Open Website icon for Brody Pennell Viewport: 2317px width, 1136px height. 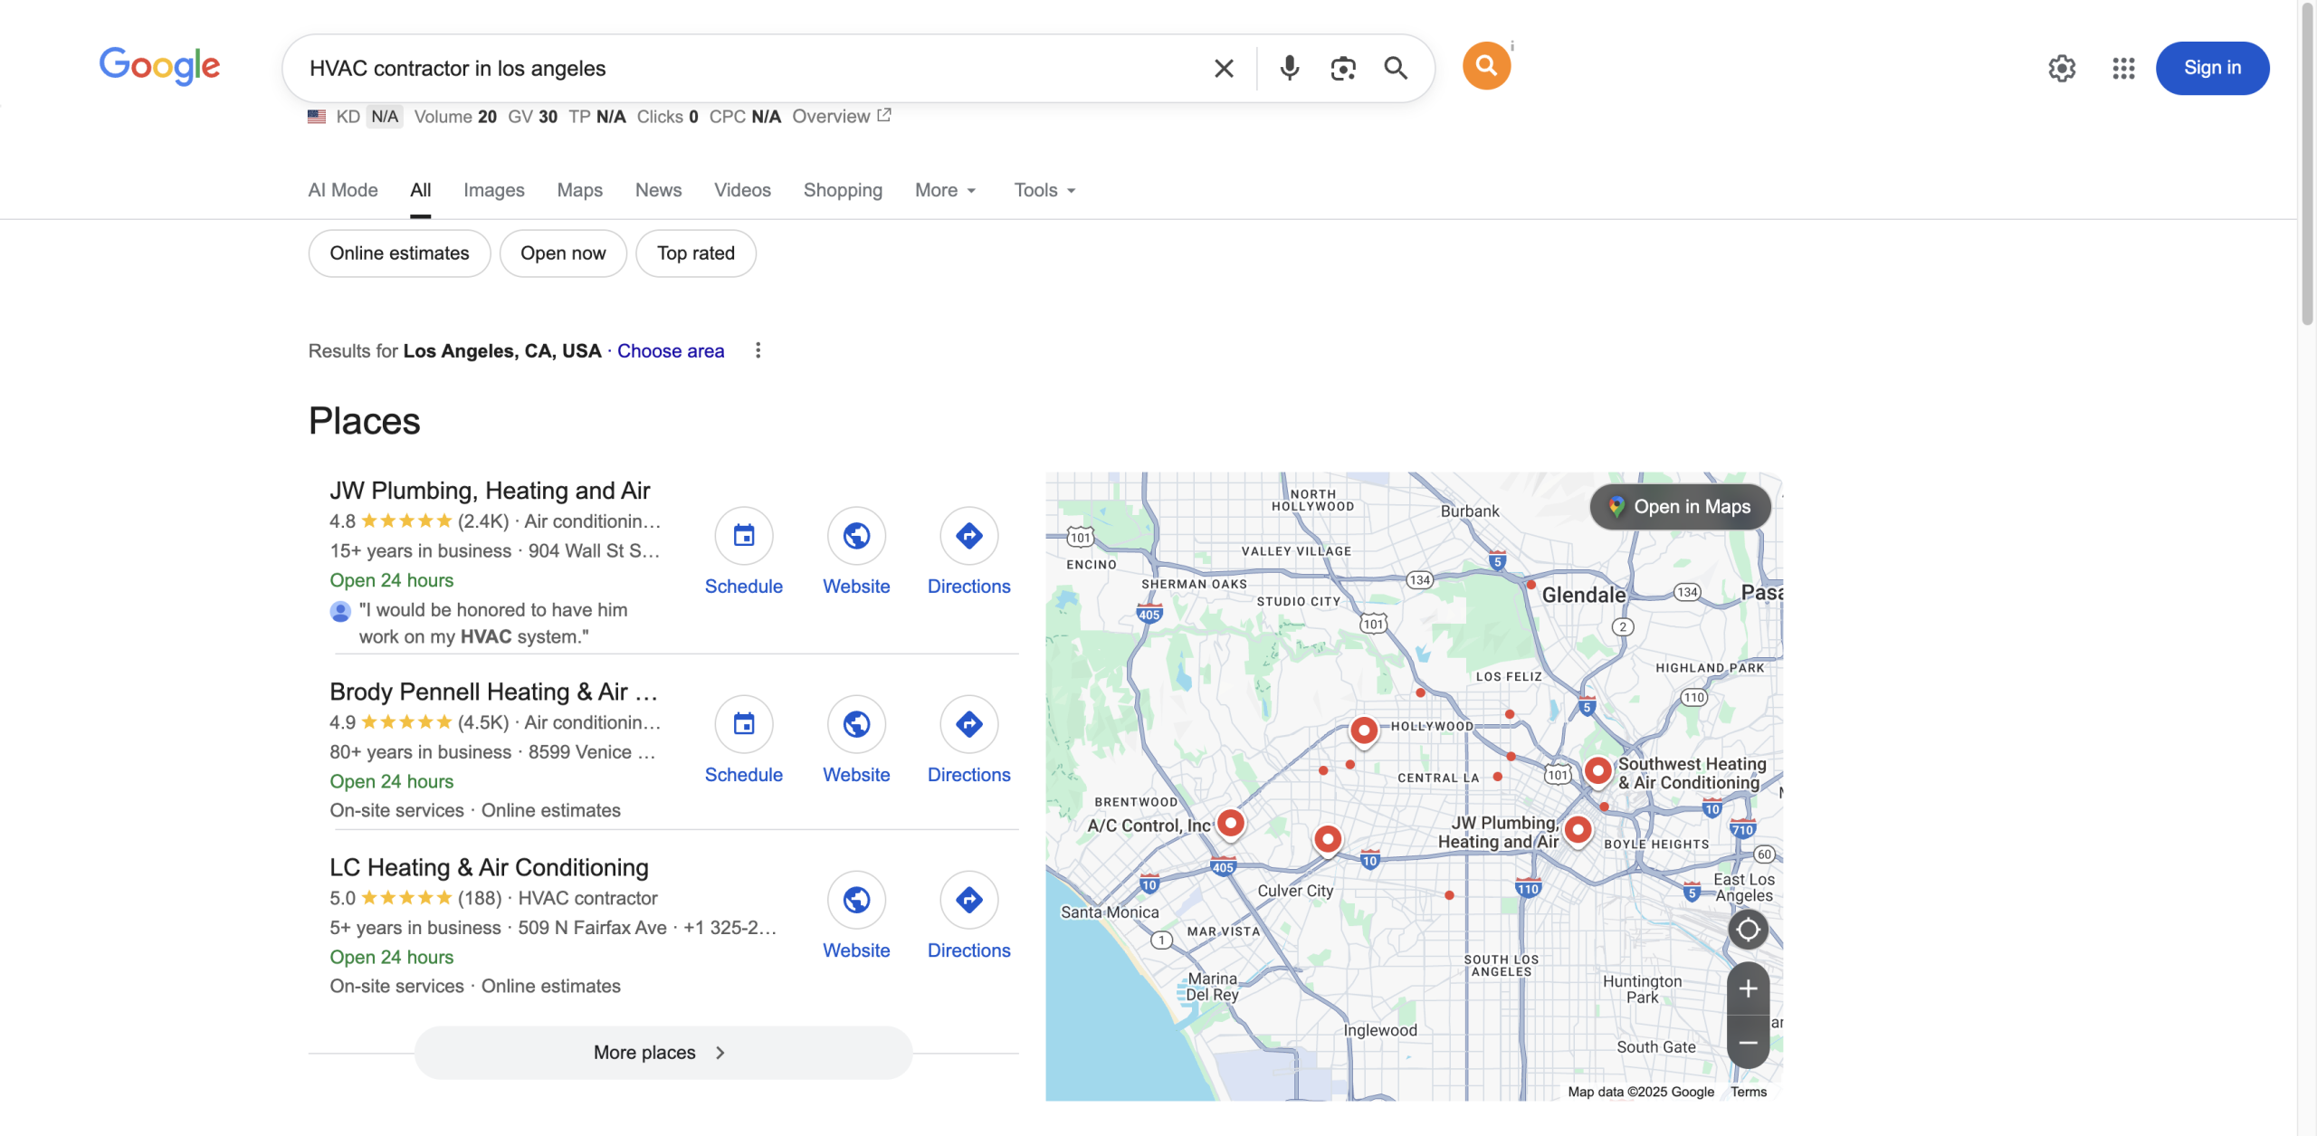pyautogui.click(x=856, y=724)
